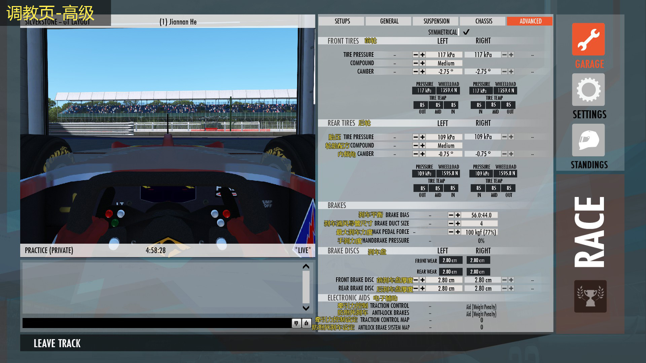The image size is (646, 363).
Task: Click the thumbs-down chat icon
Action: (296, 323)
